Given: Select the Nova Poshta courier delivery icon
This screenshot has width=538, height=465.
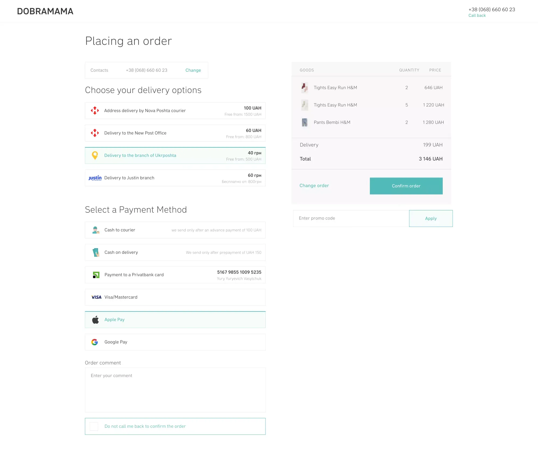Looking at the screenshot, I should [x=95, y=111].
